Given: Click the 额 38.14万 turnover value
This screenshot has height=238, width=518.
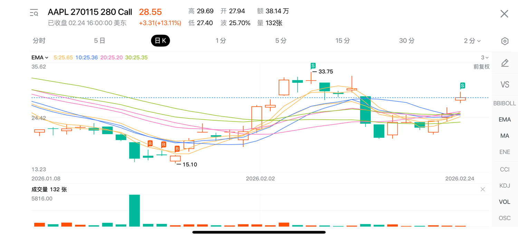Looking at the screenshot, I should coord(273,11).
